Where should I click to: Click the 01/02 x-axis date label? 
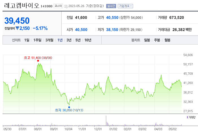113,129
